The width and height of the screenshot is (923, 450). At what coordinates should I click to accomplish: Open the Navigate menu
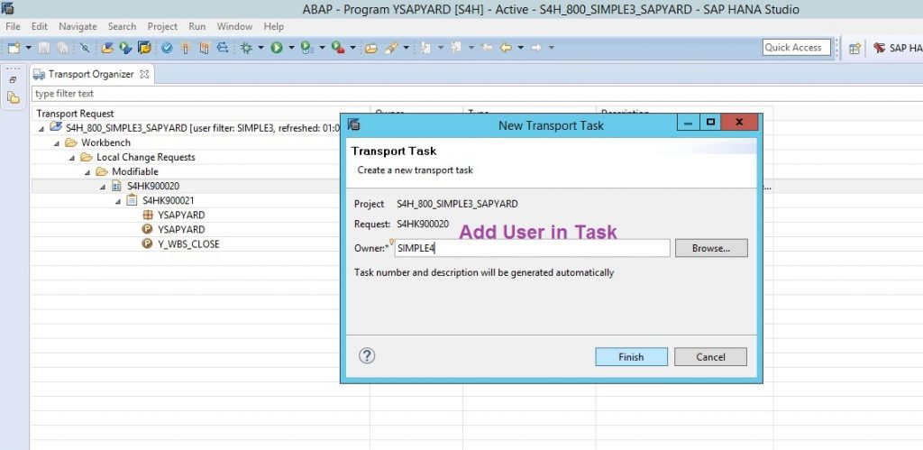[x=78, y=26]
